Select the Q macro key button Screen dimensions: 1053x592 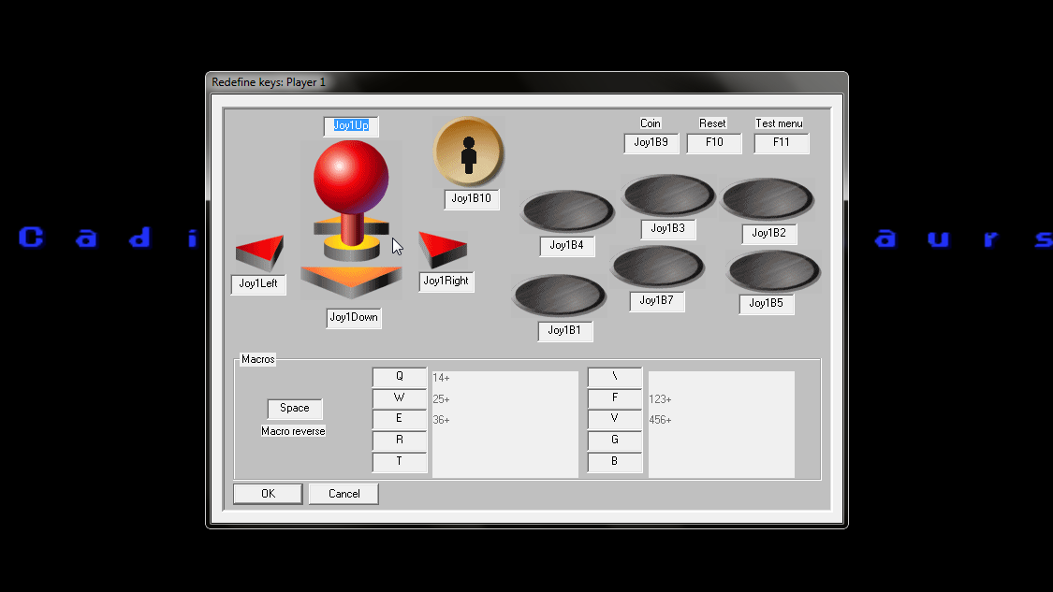(x=400, y=377)
